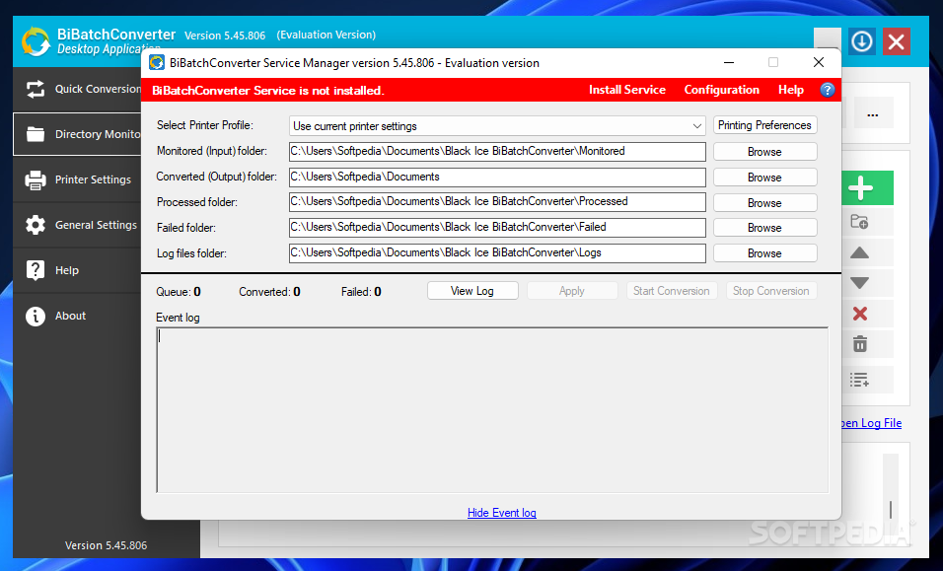
Task: Click the add to list icon
Action: 859,380
